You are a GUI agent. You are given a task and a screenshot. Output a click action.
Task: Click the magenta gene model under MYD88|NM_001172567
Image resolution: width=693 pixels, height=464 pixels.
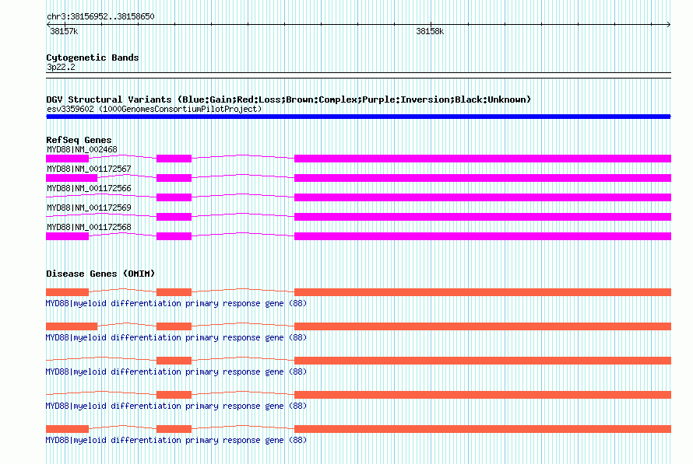(x=358, y=178)
